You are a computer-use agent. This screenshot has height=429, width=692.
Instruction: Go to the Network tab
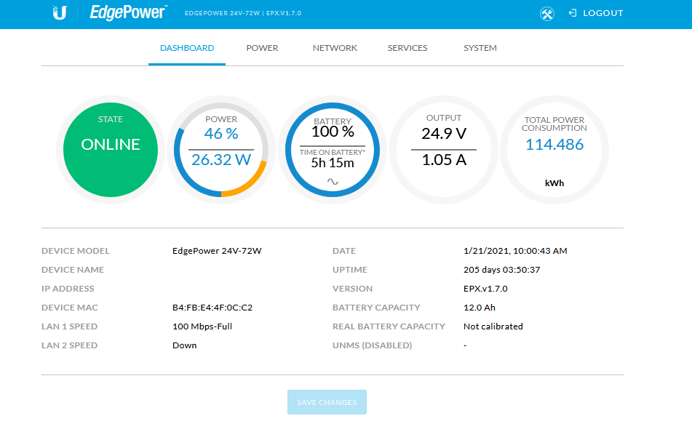[x=335, y=48]
